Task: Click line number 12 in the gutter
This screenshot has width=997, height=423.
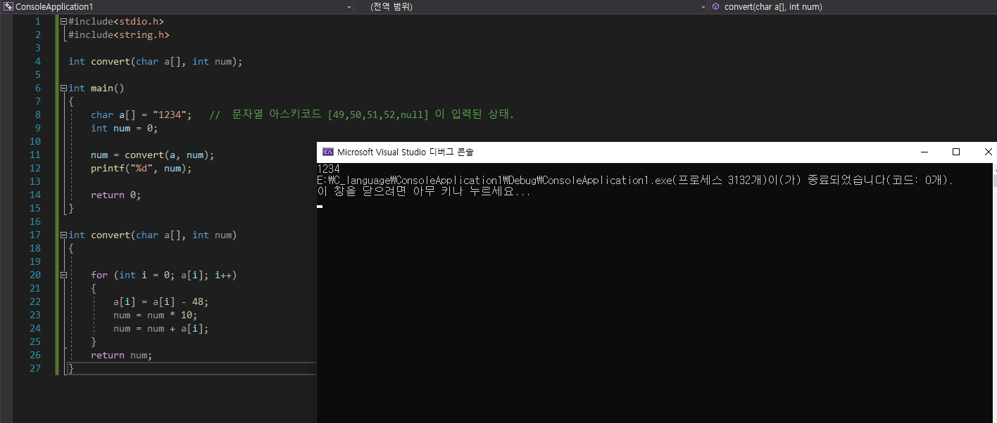Action: click(x=35, y=168)
